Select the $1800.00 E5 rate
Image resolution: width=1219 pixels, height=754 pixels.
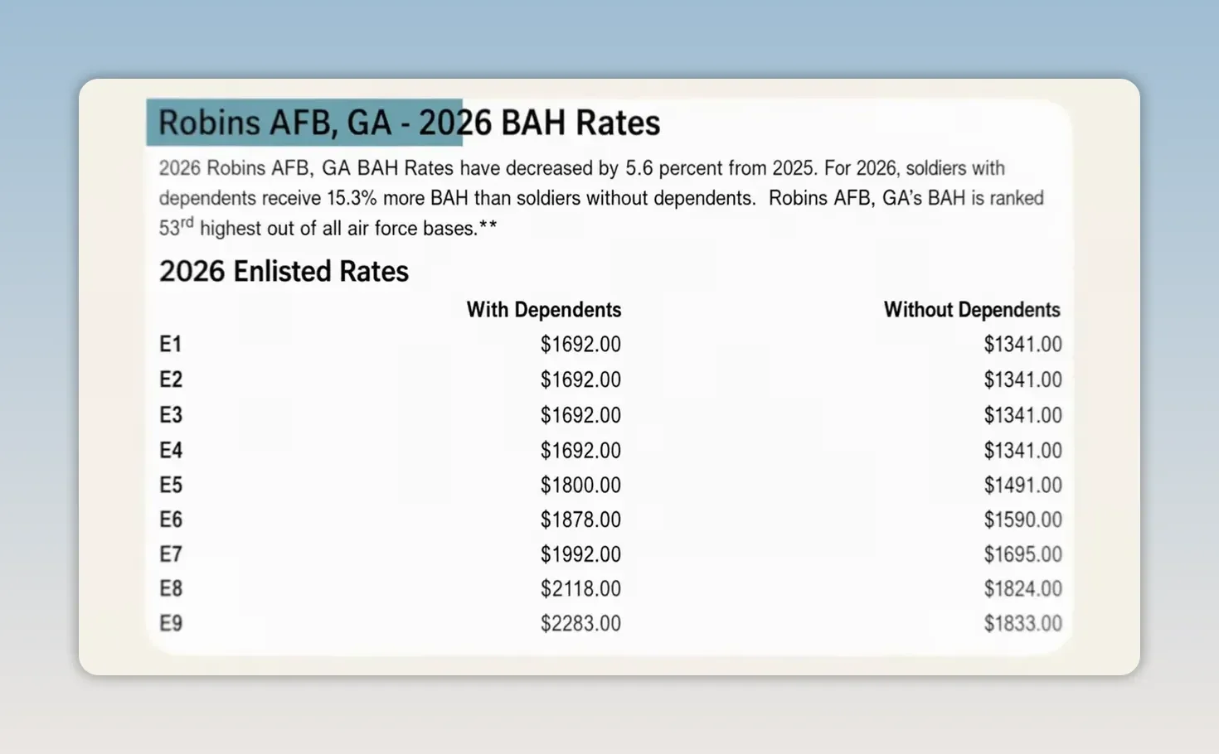coord(580,486)
